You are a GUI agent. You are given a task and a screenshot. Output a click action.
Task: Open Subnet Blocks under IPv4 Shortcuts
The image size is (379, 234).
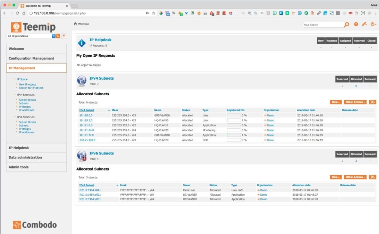pos(27,100)
